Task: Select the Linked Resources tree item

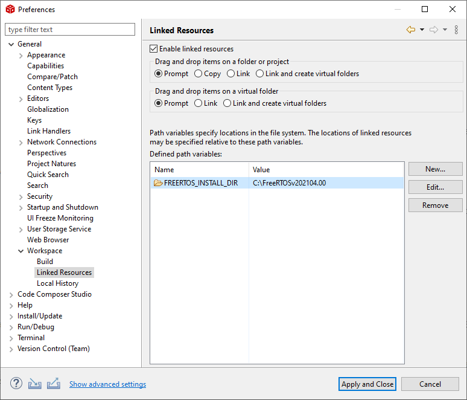Action: pyautogui.click(x=65, y=273)
